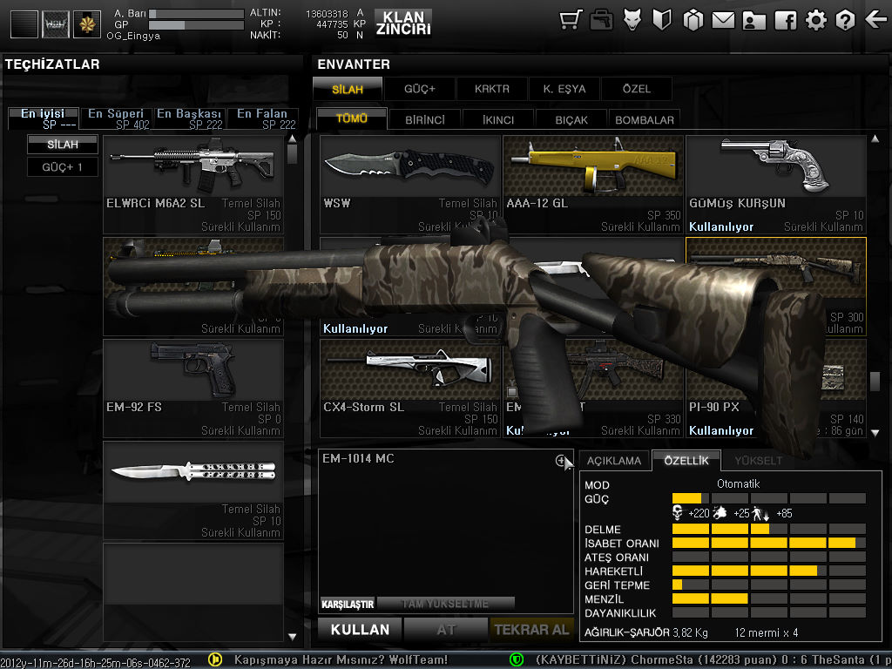Select equipped butterfly knife slot
This screenshot has height=669, width=892.
(193, 490)
